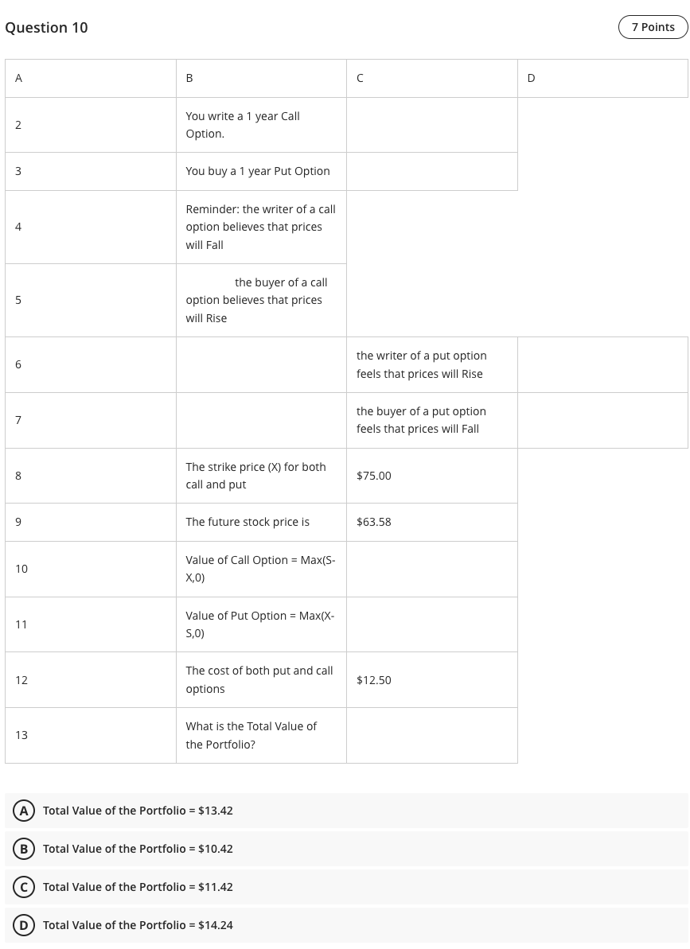Select answer option C for $11.42
This screenshot has width=690, height=949.
pyautogui.click(x=24, y=887)
